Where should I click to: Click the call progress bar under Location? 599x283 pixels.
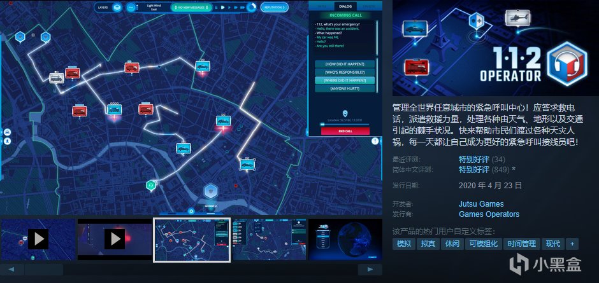[x=345, y=124]
